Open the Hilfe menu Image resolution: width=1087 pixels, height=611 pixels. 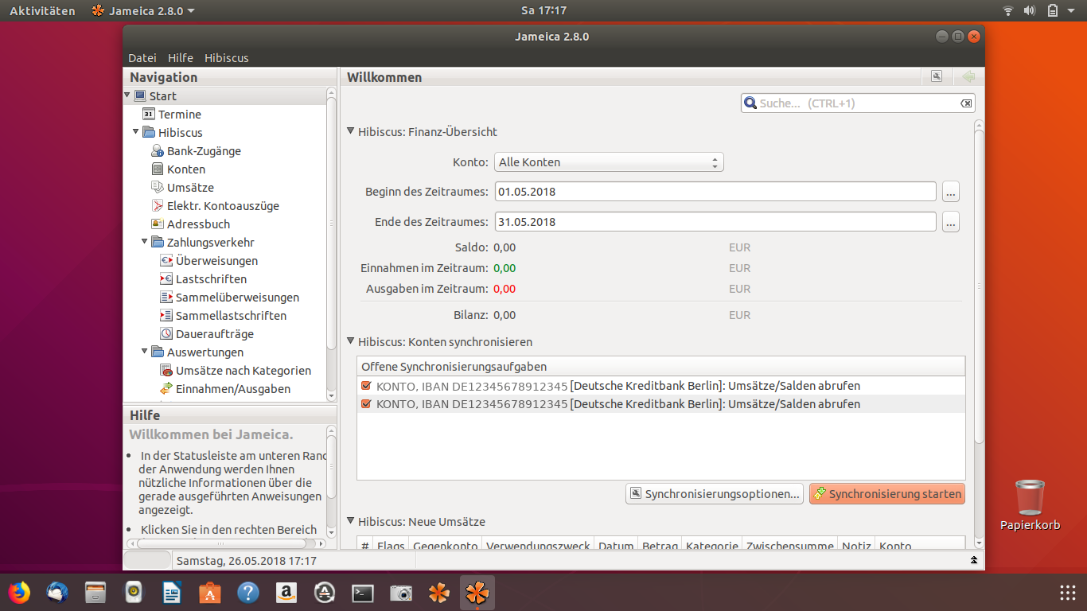[181, 58]
